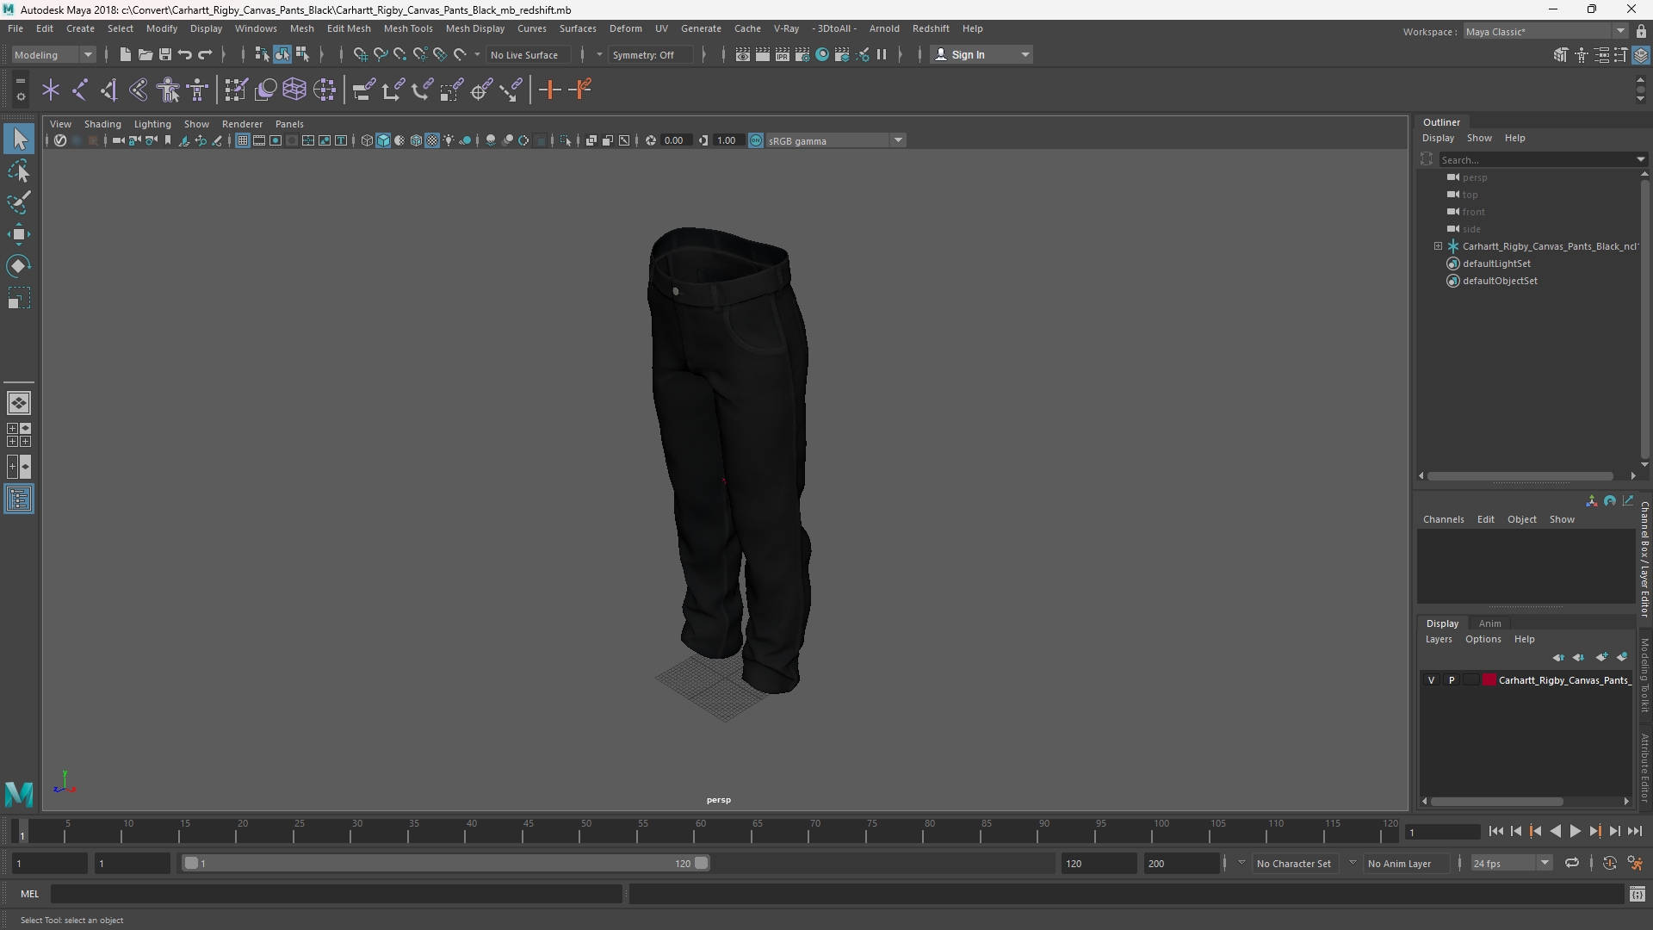
Task: Click the Open Scene folder icon
Action: (x=145, y=54)
